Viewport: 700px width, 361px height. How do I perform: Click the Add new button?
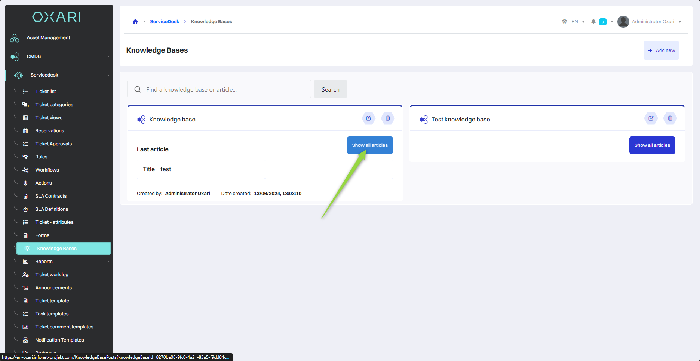pos(661,50)
